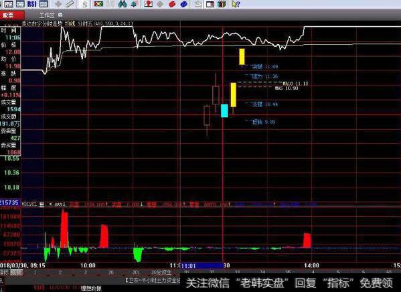Click the tall red volume bar
The height and width of the screenshot is (292, 401).
click(64, 228)
